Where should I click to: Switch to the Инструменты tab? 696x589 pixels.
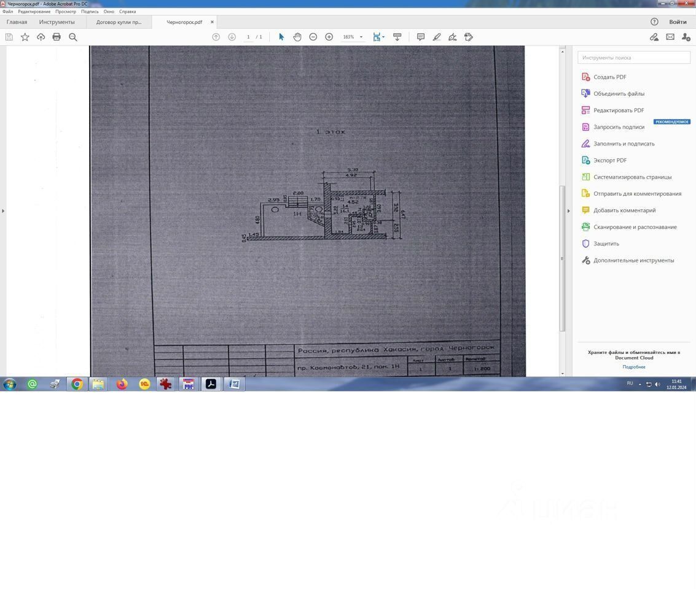point(57,22)
